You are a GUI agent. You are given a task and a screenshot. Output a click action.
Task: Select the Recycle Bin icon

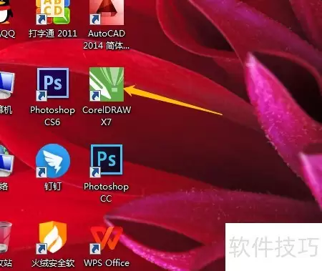pyautogui.click(x=5, y=237)
